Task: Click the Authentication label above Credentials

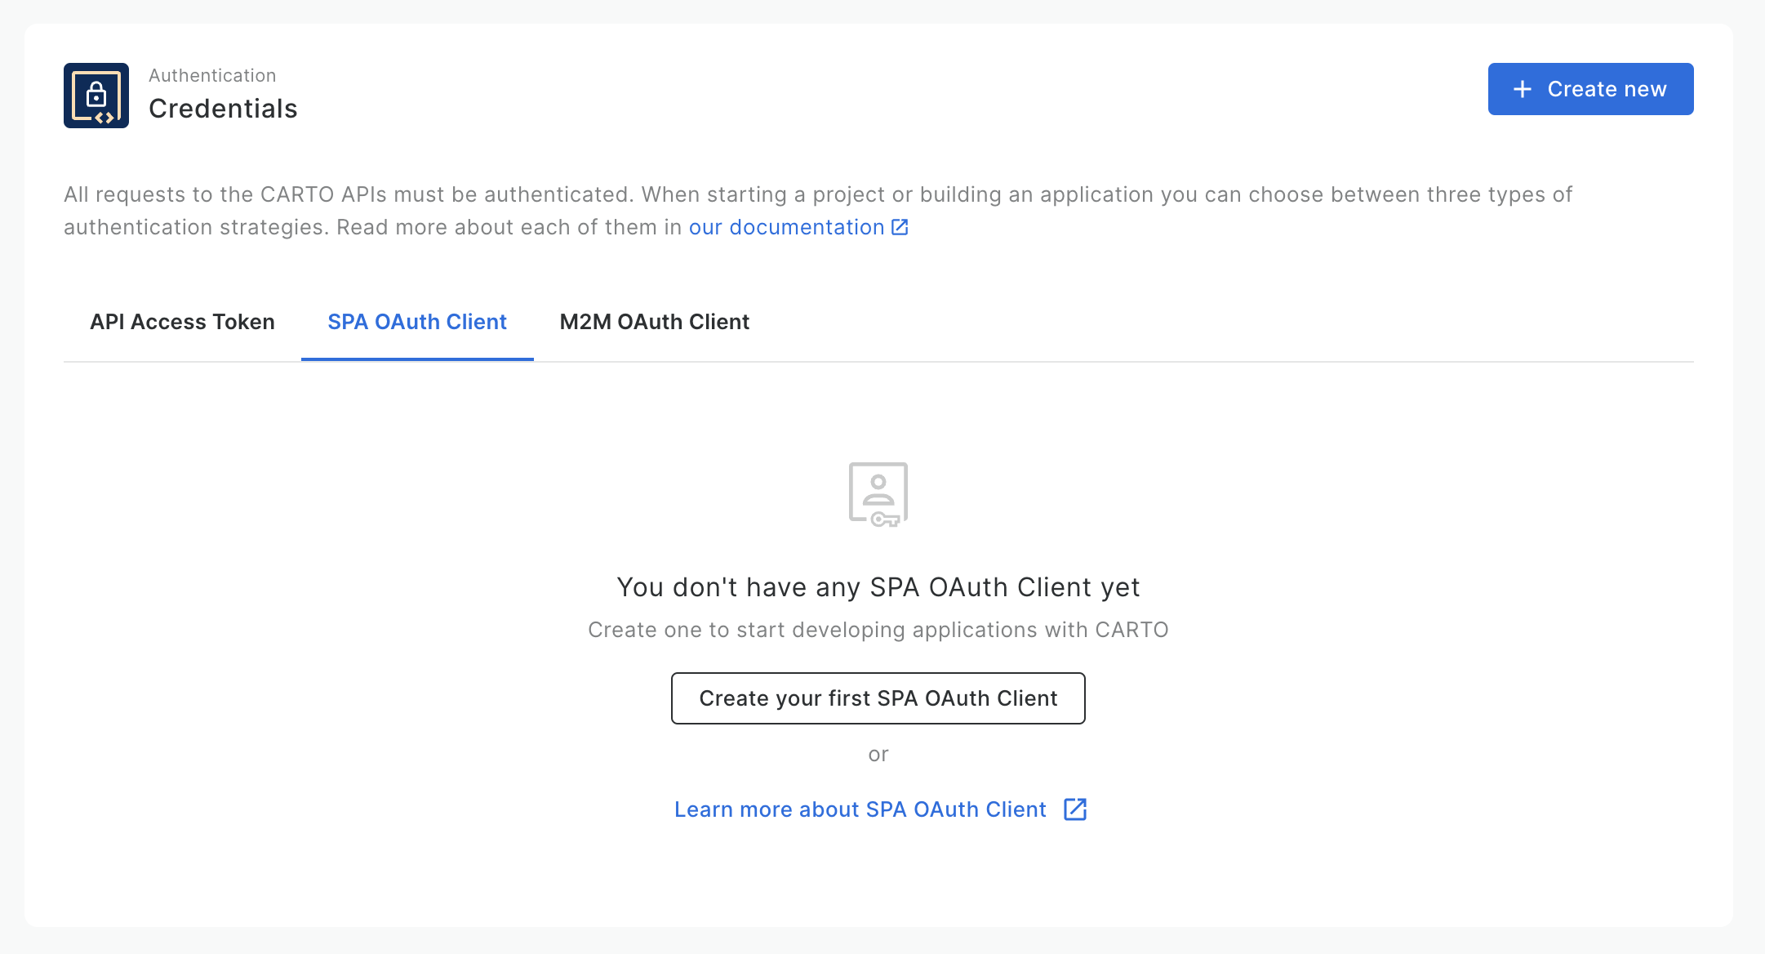Action: click(x=212, y=75)
